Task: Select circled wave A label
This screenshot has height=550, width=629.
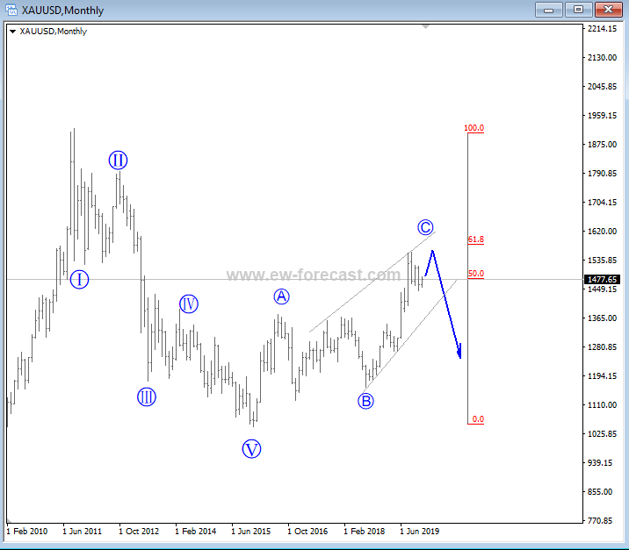Action: click(282, 296)
